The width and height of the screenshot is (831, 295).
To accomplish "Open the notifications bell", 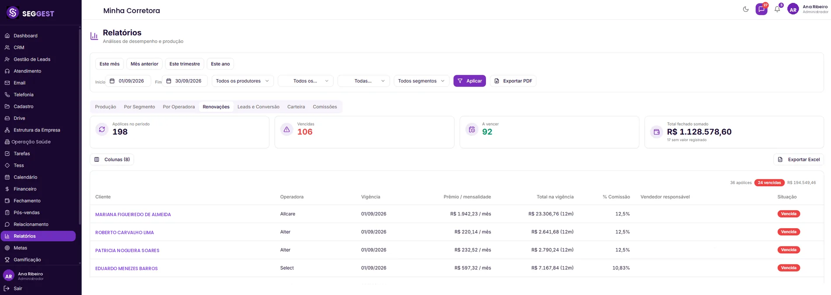I will pos(777,9).
